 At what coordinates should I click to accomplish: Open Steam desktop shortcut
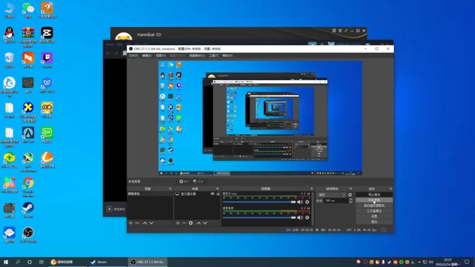click(28, 210)
